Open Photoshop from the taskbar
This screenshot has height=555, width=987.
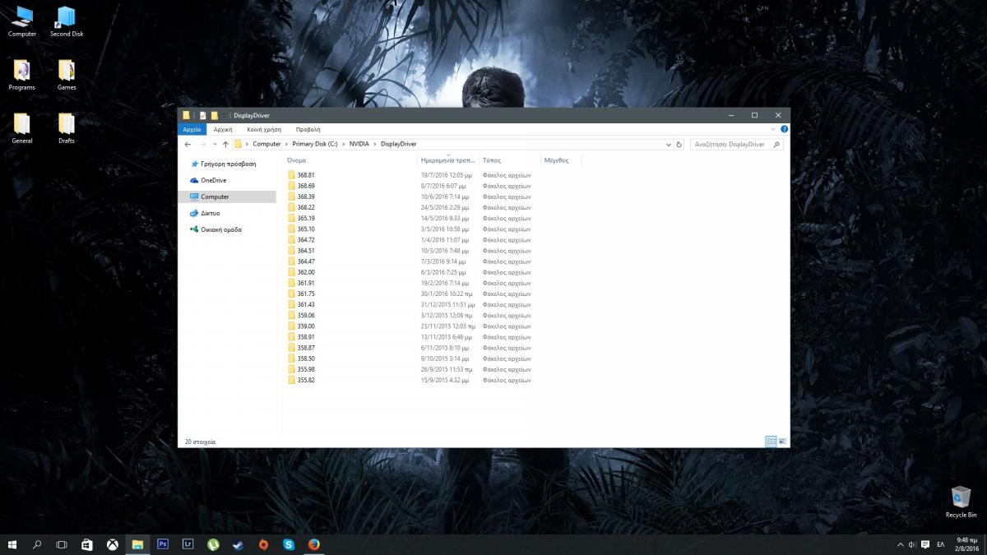(163, 544)
